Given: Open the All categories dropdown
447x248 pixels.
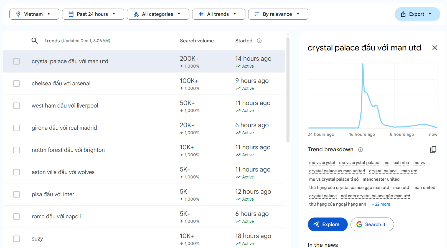Looking at the screenshot, I should click(158, 14).
